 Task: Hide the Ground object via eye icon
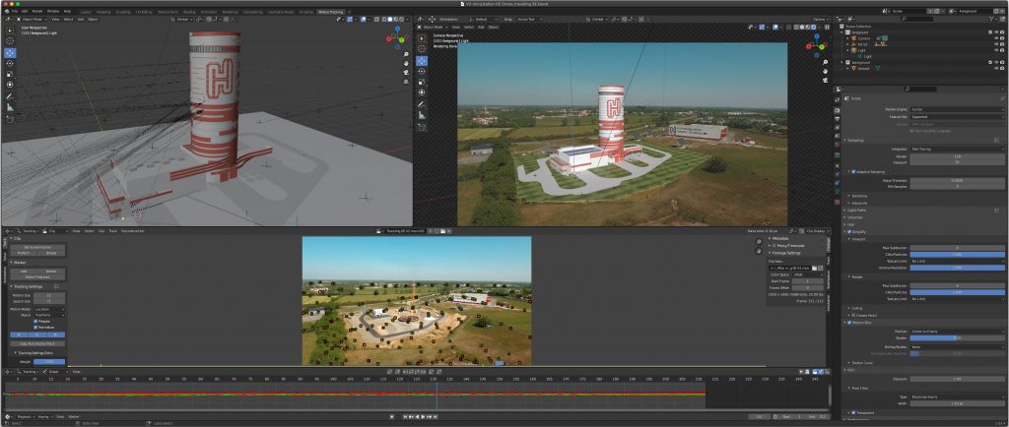coord(996,69)
